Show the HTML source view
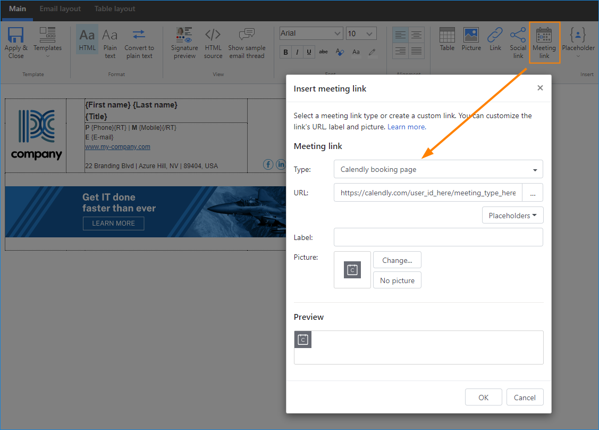This screenshot has height=430, width=599. pyautogui.click(x=213, y=43)
